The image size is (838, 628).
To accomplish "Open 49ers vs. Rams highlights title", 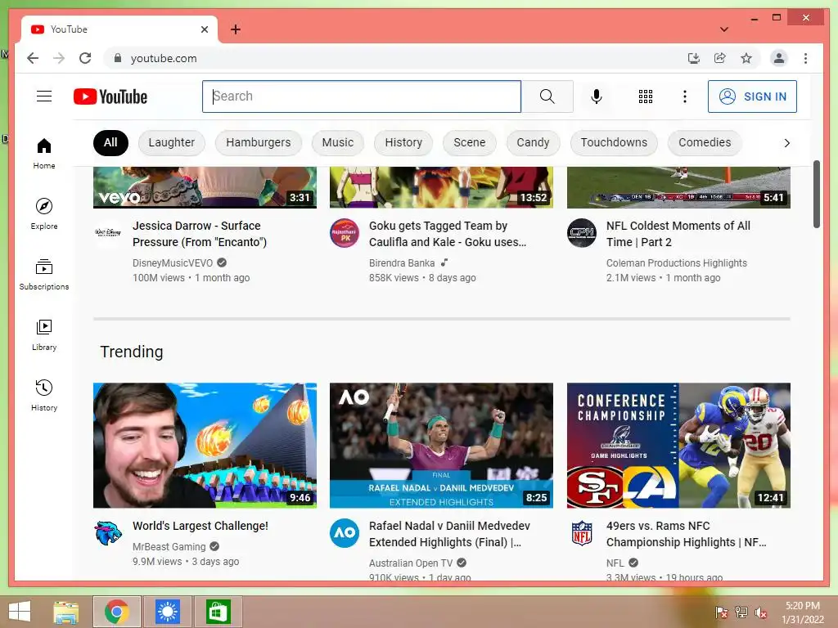I will tap(687, 534).
